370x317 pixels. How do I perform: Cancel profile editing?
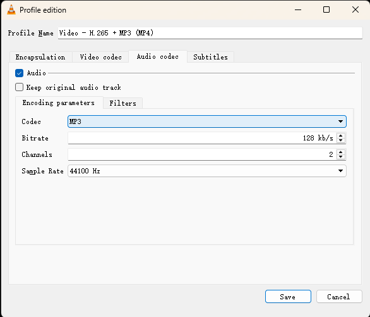(339, 296)
